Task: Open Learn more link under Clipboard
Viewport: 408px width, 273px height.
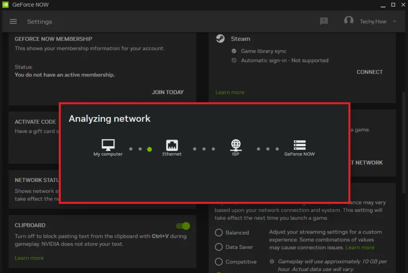Action: pyautogui.click(x=29, y=258)
